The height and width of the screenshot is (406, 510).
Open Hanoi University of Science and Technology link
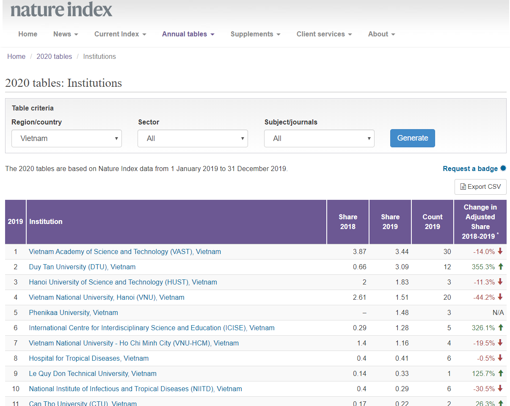click(123, 282)
